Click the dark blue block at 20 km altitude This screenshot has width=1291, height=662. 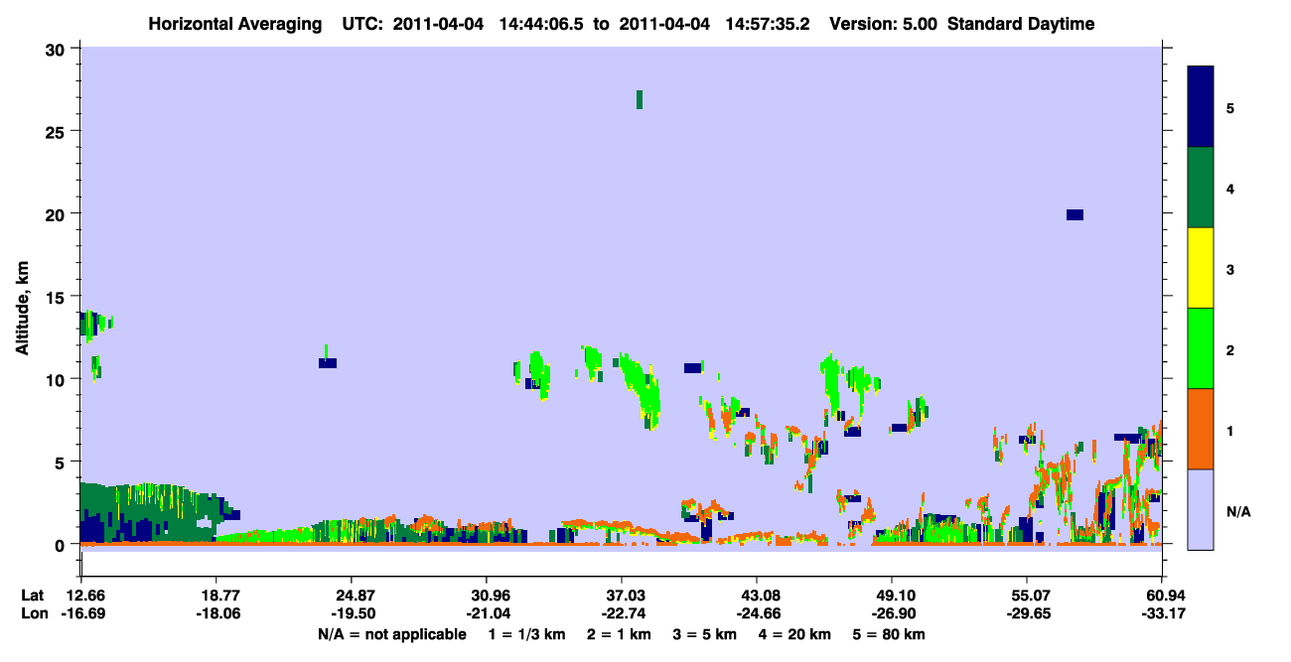click(x=1075, y=214)
